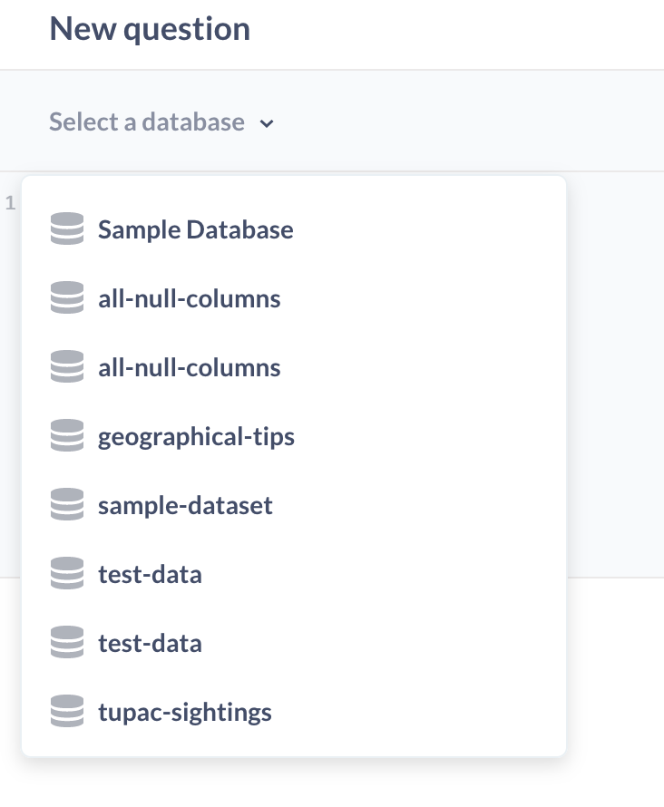The image size is (664, 807).
Task: Choose sample-dataset as the data source
Action: click(185, 505)
